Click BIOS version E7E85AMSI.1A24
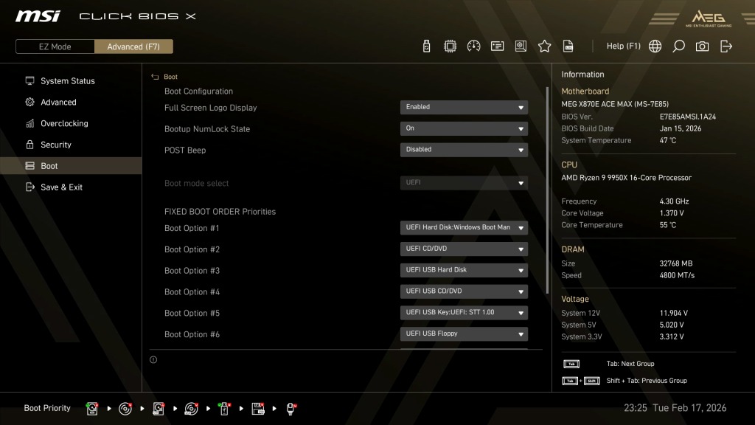755x425 pixels. pos(688,117)
